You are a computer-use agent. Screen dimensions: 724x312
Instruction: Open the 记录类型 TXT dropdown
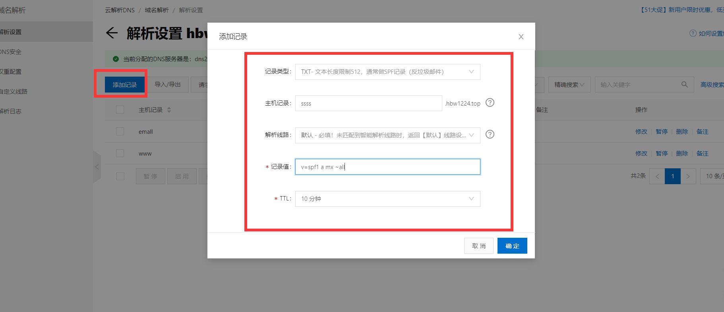tap(387, 72)
